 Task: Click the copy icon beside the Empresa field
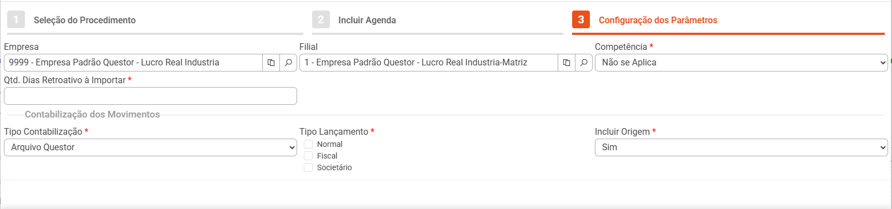[271, 63]
